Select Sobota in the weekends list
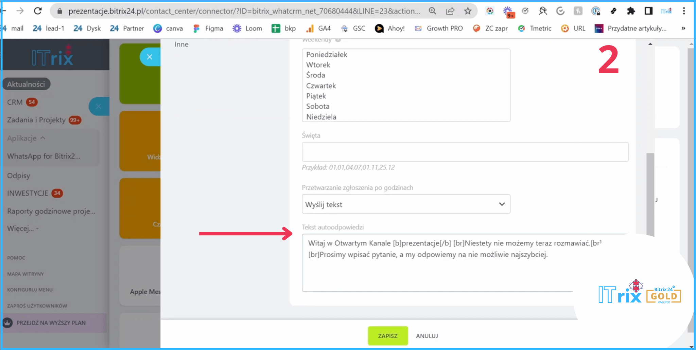 point(318,106)
